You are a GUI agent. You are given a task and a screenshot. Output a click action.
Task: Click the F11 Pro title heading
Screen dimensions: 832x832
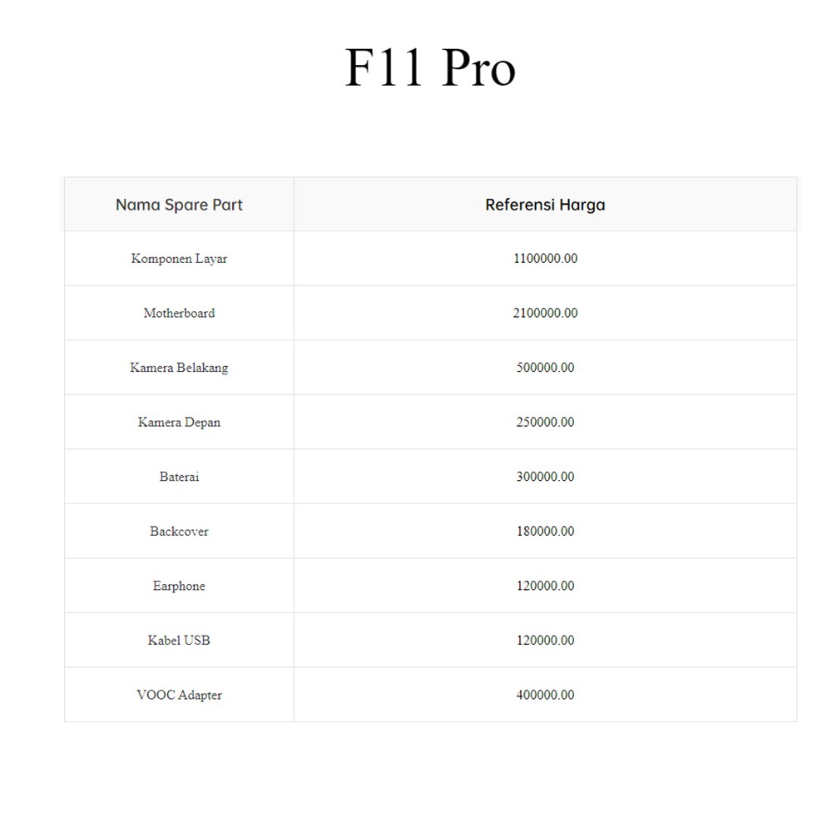click(x=430, y=68)
